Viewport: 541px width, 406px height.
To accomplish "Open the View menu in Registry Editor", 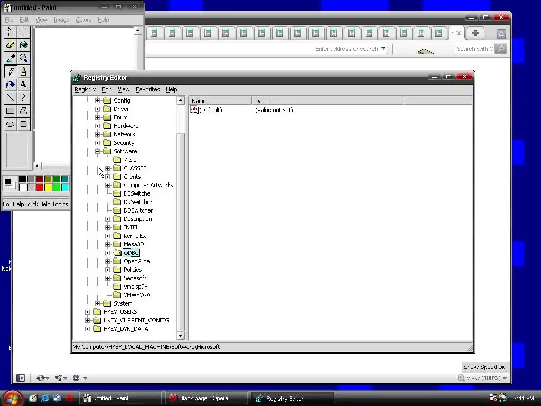I will coord(124,89).
